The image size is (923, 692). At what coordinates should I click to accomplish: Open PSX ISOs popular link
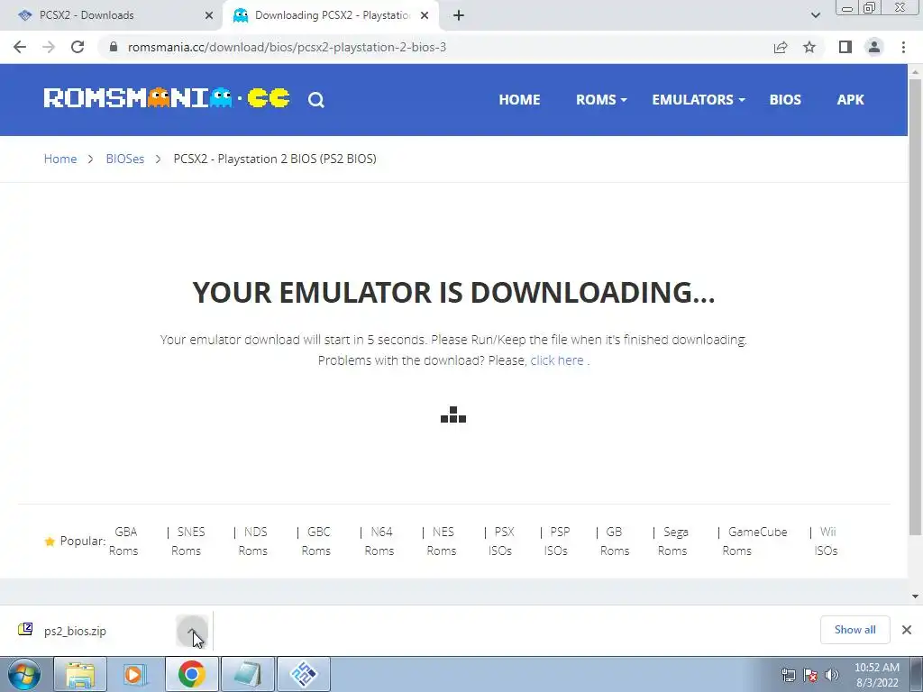pos(501,542)
